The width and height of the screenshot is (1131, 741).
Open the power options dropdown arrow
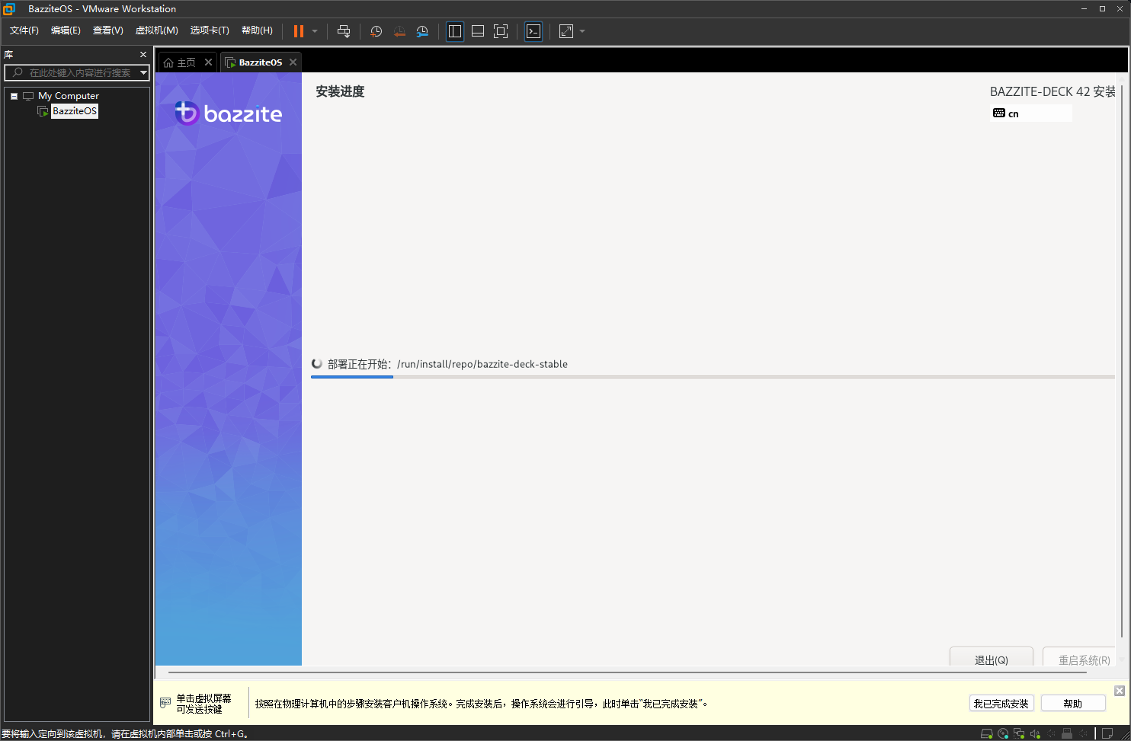(315, 31)
